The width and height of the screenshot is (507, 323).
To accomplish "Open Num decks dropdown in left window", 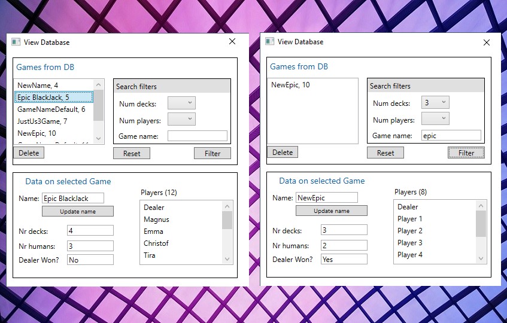I will tap(181, 103).
